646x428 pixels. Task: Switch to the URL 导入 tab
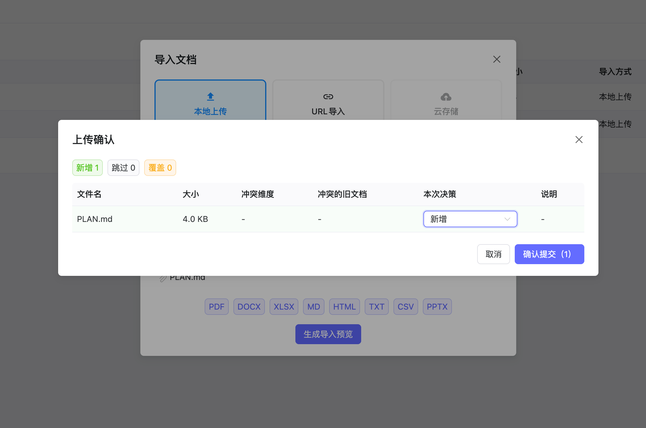(328, 100)
